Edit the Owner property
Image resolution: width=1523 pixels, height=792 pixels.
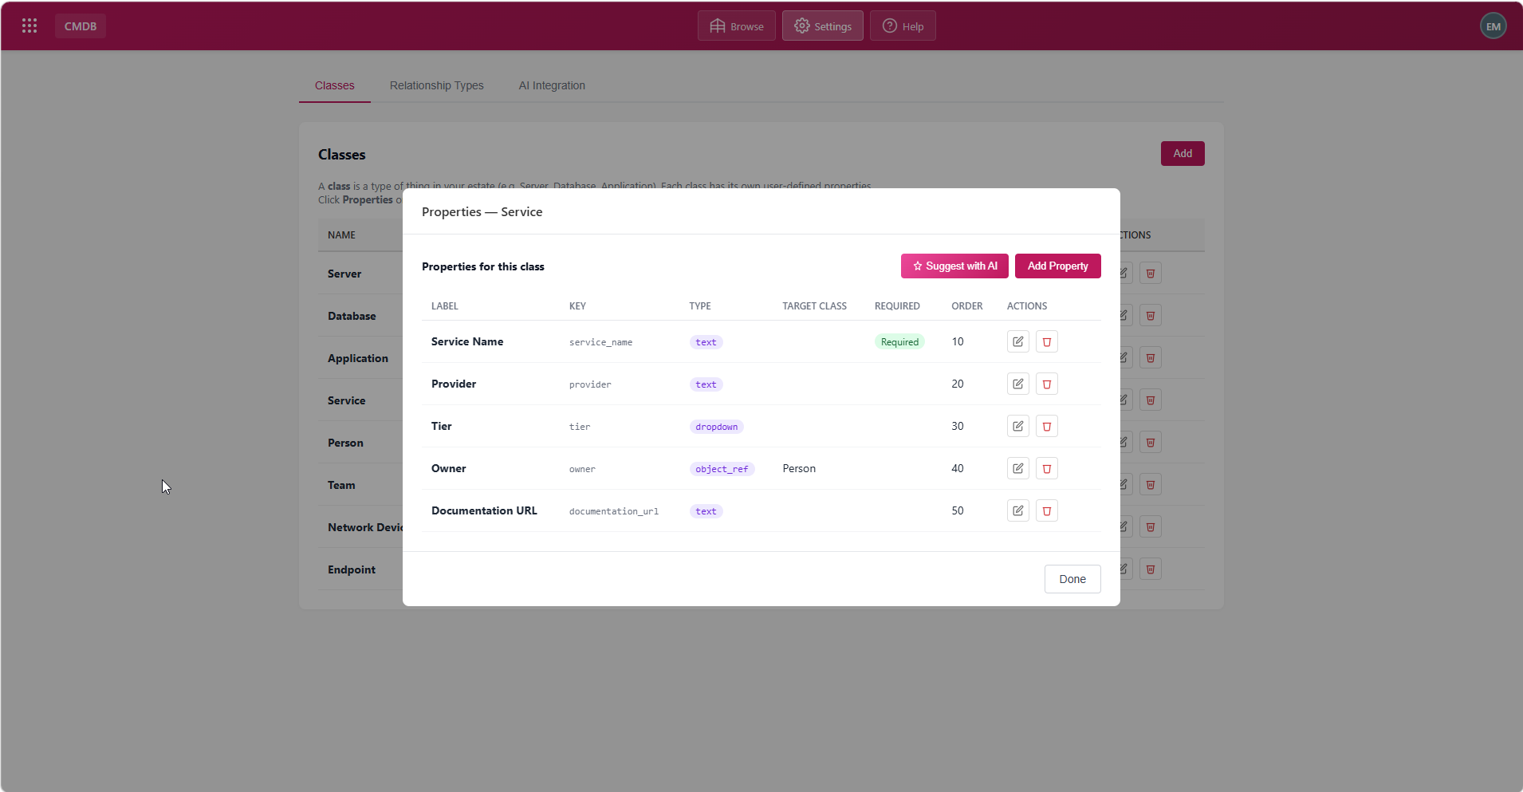pos(1018,468)
